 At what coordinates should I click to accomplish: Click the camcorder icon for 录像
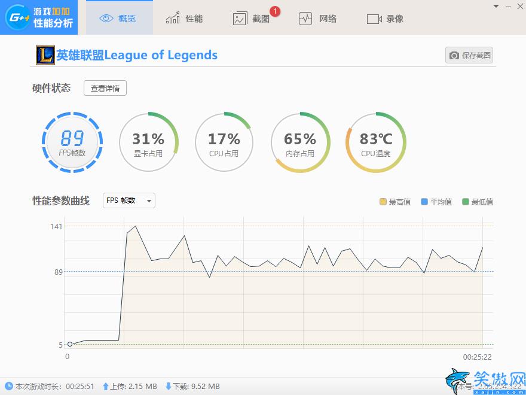click(374, 19)
